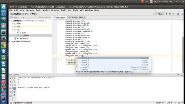Click arrayList breadcrumb in navigation bar

click(15, 14)
